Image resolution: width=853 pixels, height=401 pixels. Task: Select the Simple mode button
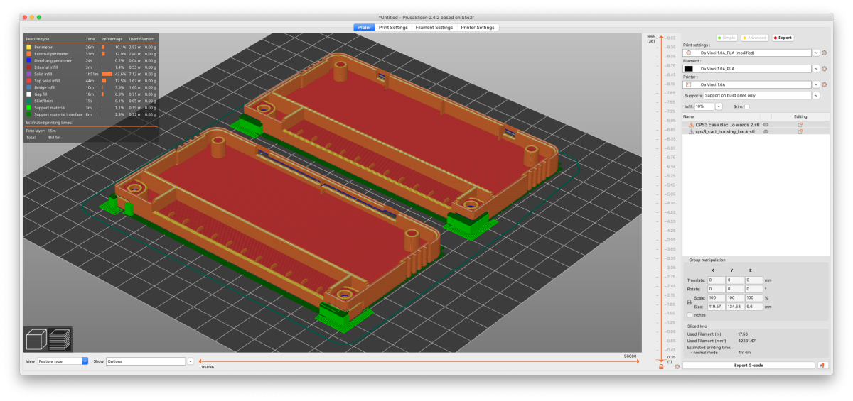tap(727, 38)
